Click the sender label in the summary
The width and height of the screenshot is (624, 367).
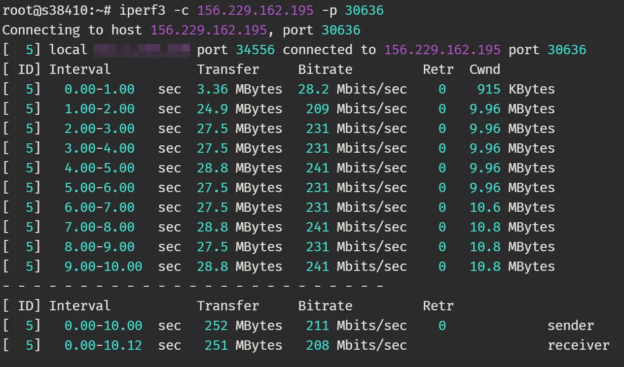click(570, 326)
